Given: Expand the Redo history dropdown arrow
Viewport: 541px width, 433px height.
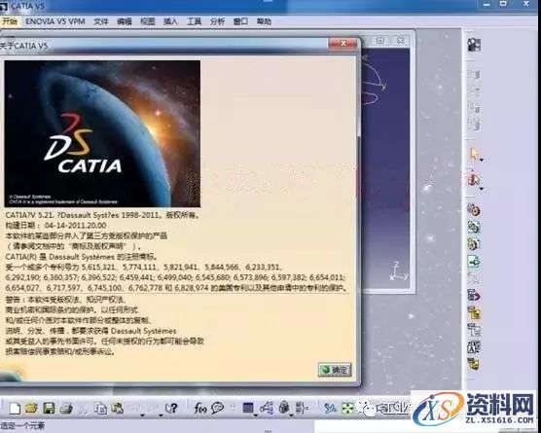Looking at the screenshot, I should pyautogui.click(x=161, y=415).
